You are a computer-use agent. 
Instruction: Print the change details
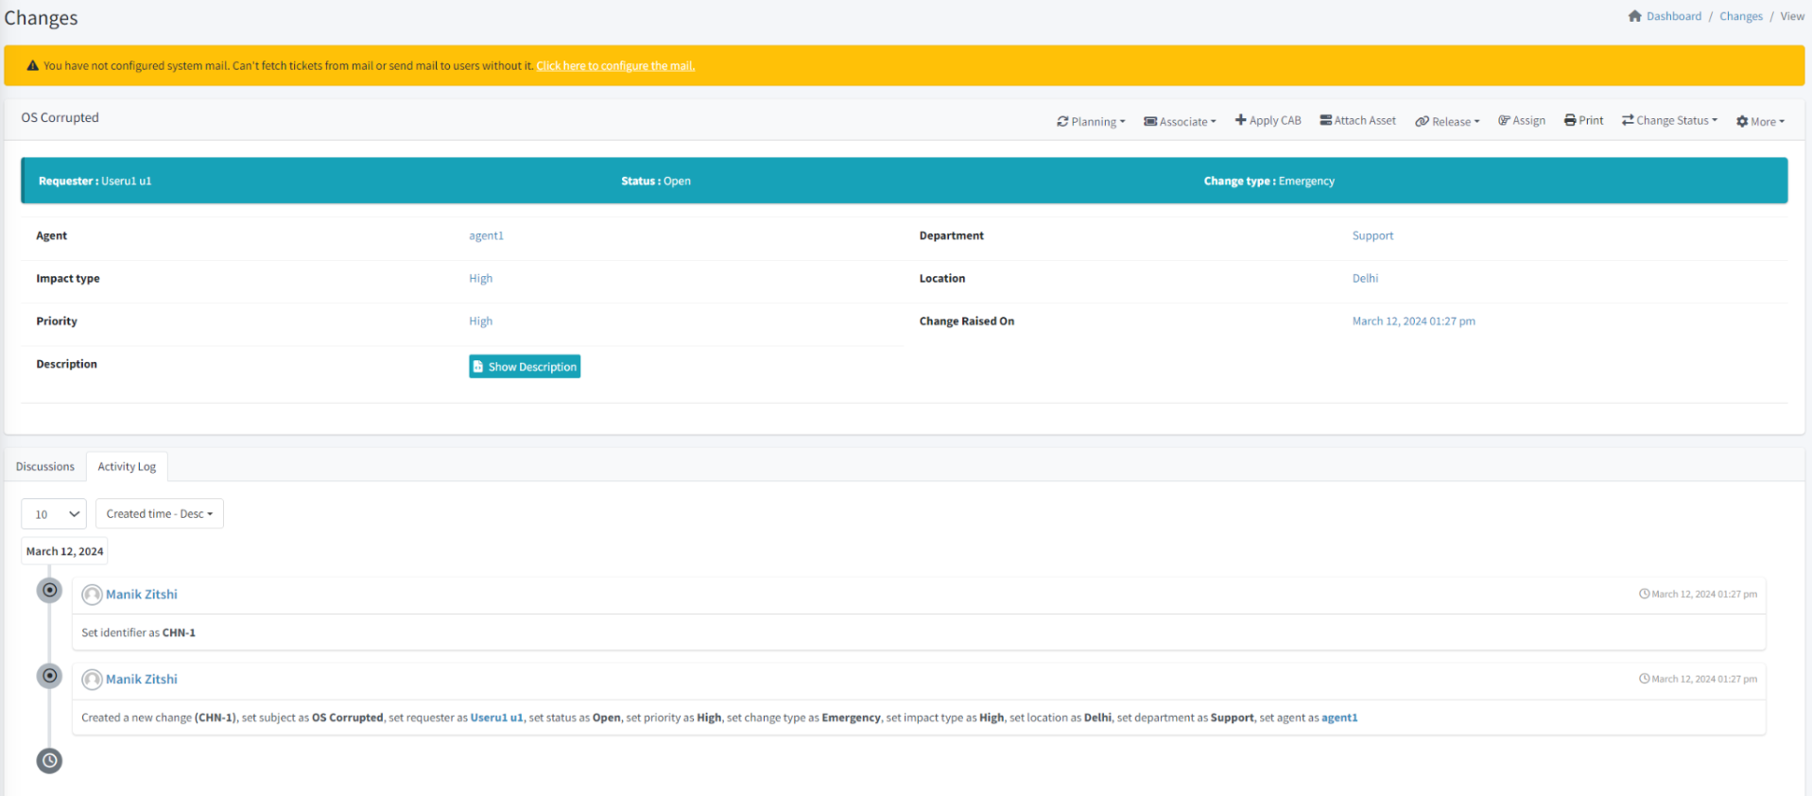1583,120
